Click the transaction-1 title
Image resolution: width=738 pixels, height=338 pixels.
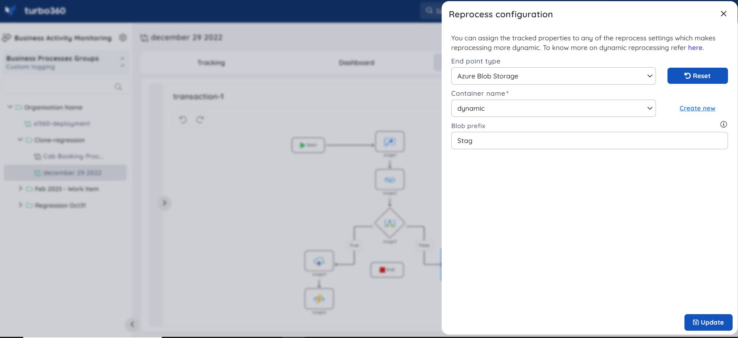tap(198, 97)
